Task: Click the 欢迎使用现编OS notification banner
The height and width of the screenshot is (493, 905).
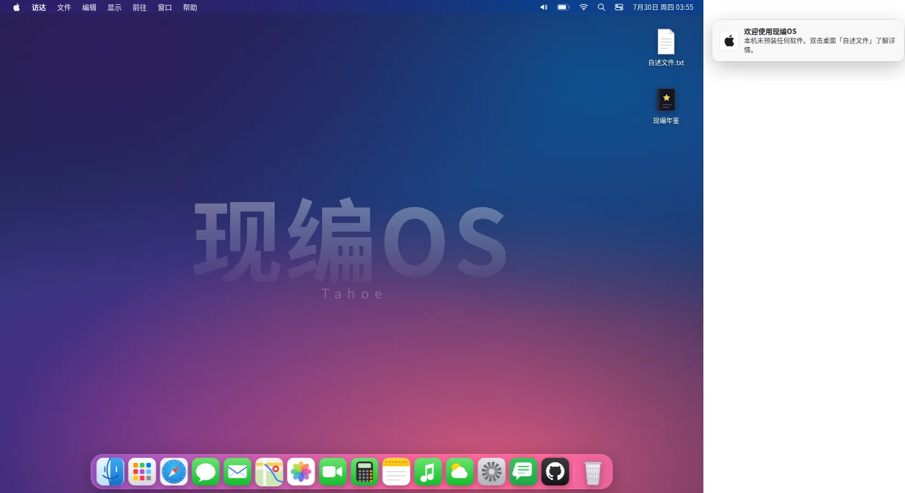Action: 808,41
